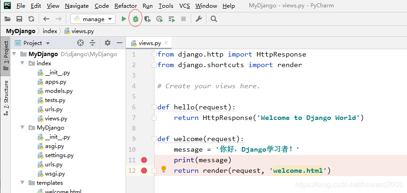Close the views.py editor tab
Image resolution: width=407 pixels, height=193 pixels.
tap(166, 43)
